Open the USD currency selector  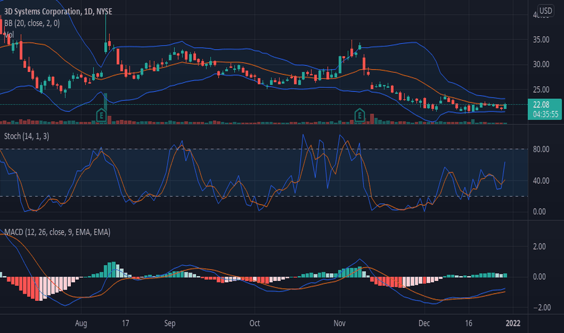(545, 10)
